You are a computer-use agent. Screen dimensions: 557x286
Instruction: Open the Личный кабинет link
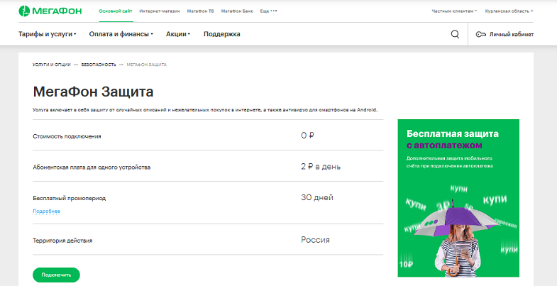[504, 35]
